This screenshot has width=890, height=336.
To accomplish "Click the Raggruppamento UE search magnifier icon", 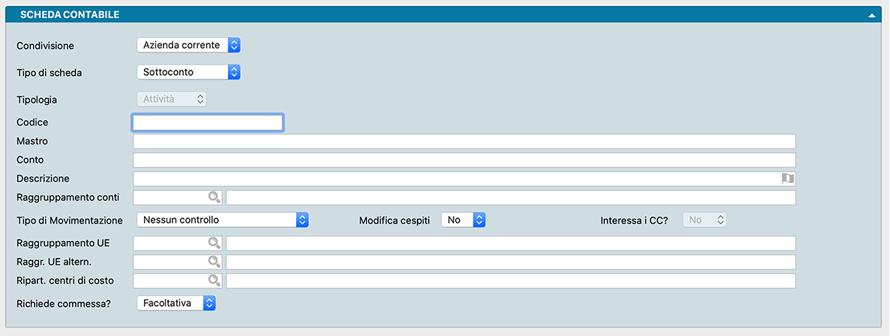I will 214,243.
